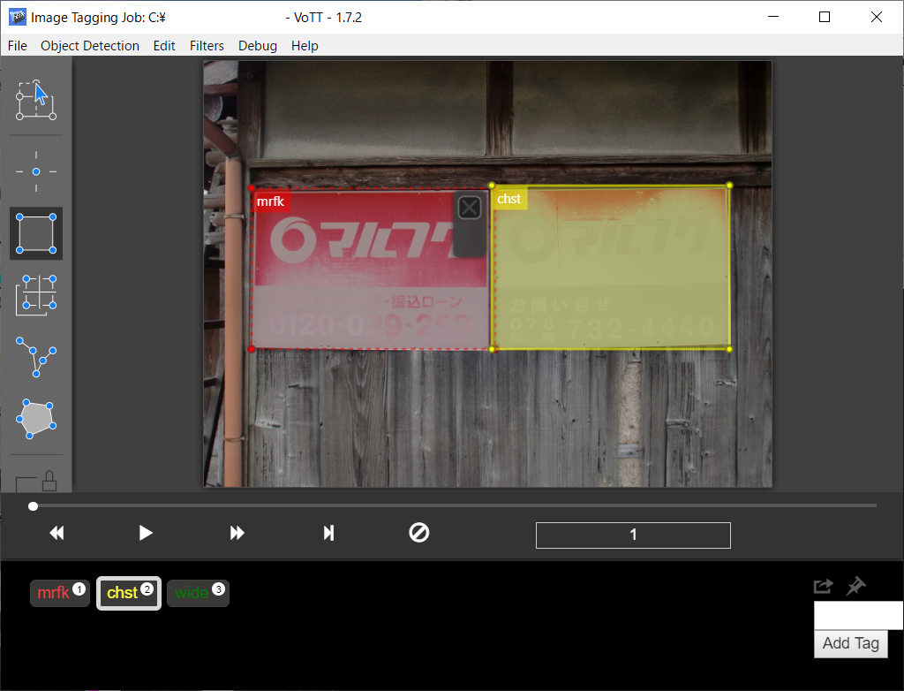Start playback with the play button
Image resolution: width=904 pixels, height=691 pixels.
146,533
